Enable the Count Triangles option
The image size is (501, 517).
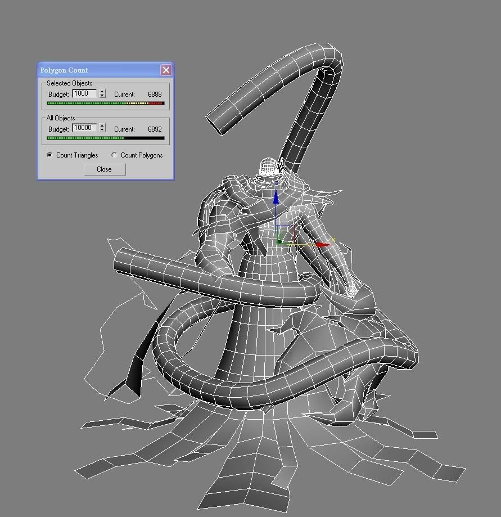(50, 155)
